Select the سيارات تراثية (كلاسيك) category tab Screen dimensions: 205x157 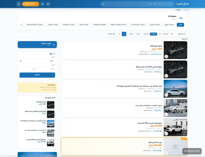click(x=35, y=25)
